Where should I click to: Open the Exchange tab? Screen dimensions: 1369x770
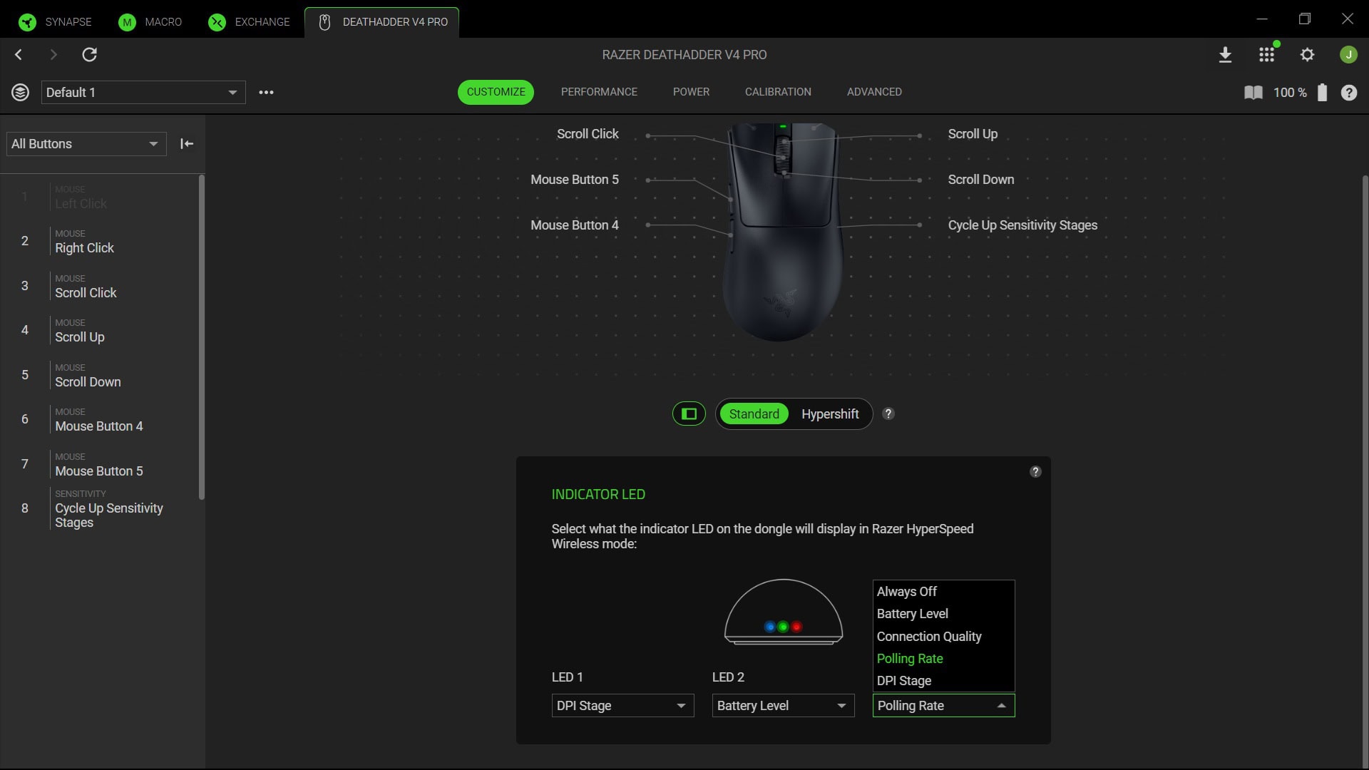[250, 22]
